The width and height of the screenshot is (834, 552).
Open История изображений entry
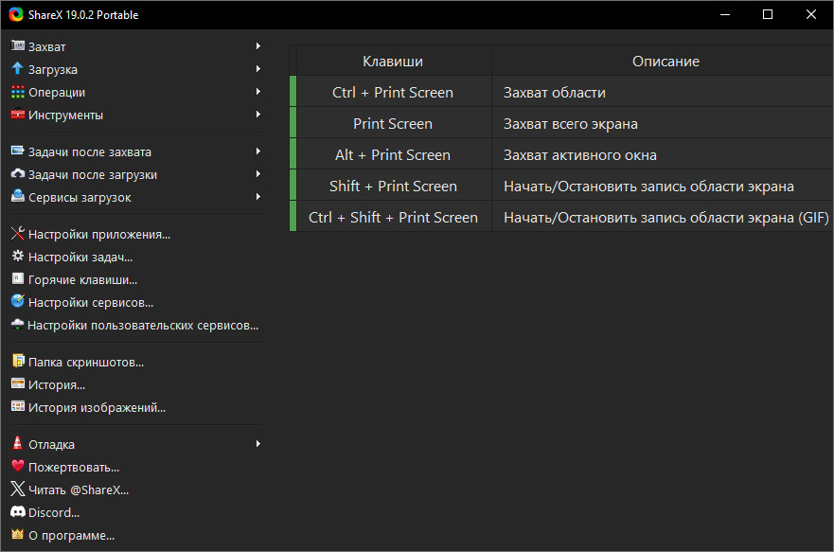click(97, 407)
